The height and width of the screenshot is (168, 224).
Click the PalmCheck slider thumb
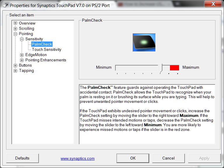click(160, 68)
